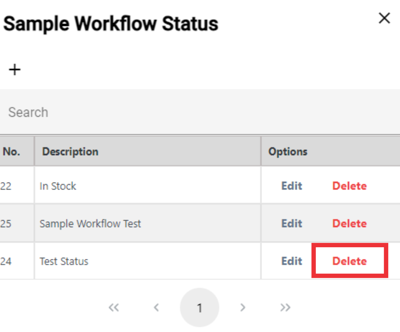Delete the In Stock status
Image resolution: width=400 pixels, height=332 pixels.
(349, 186)
